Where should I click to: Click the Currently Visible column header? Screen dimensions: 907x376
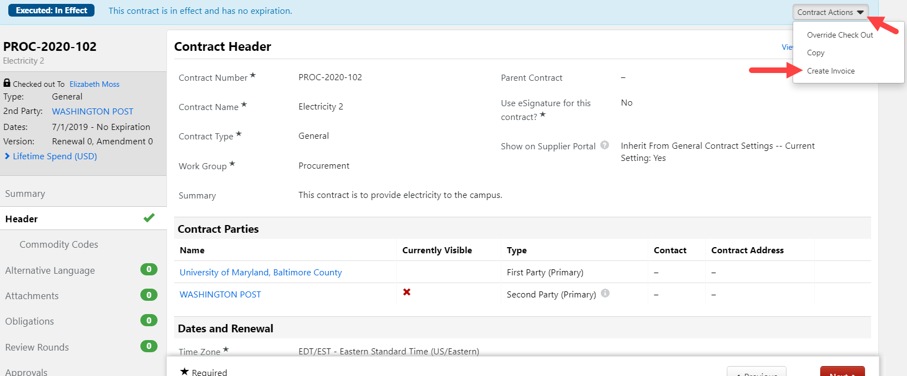point(437,250)
